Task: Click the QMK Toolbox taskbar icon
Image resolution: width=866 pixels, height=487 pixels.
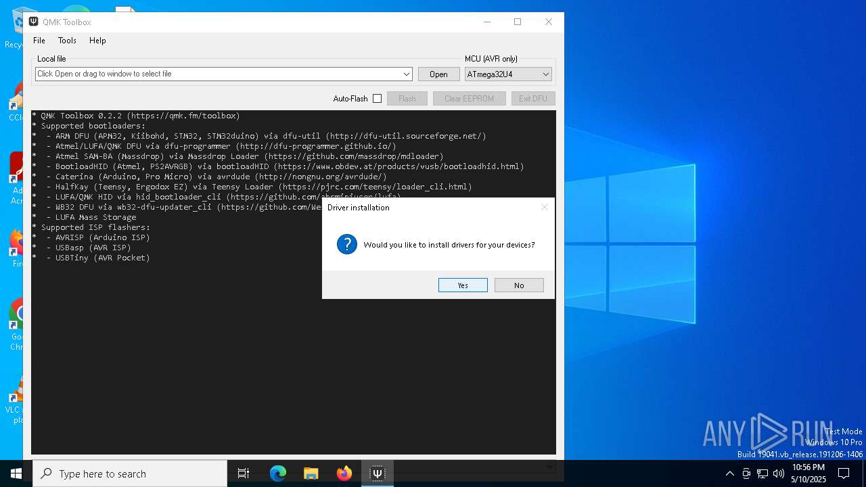Action: point(377,473)
